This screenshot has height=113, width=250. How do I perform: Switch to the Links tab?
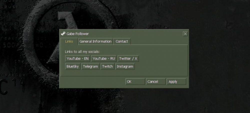(69, 41)
